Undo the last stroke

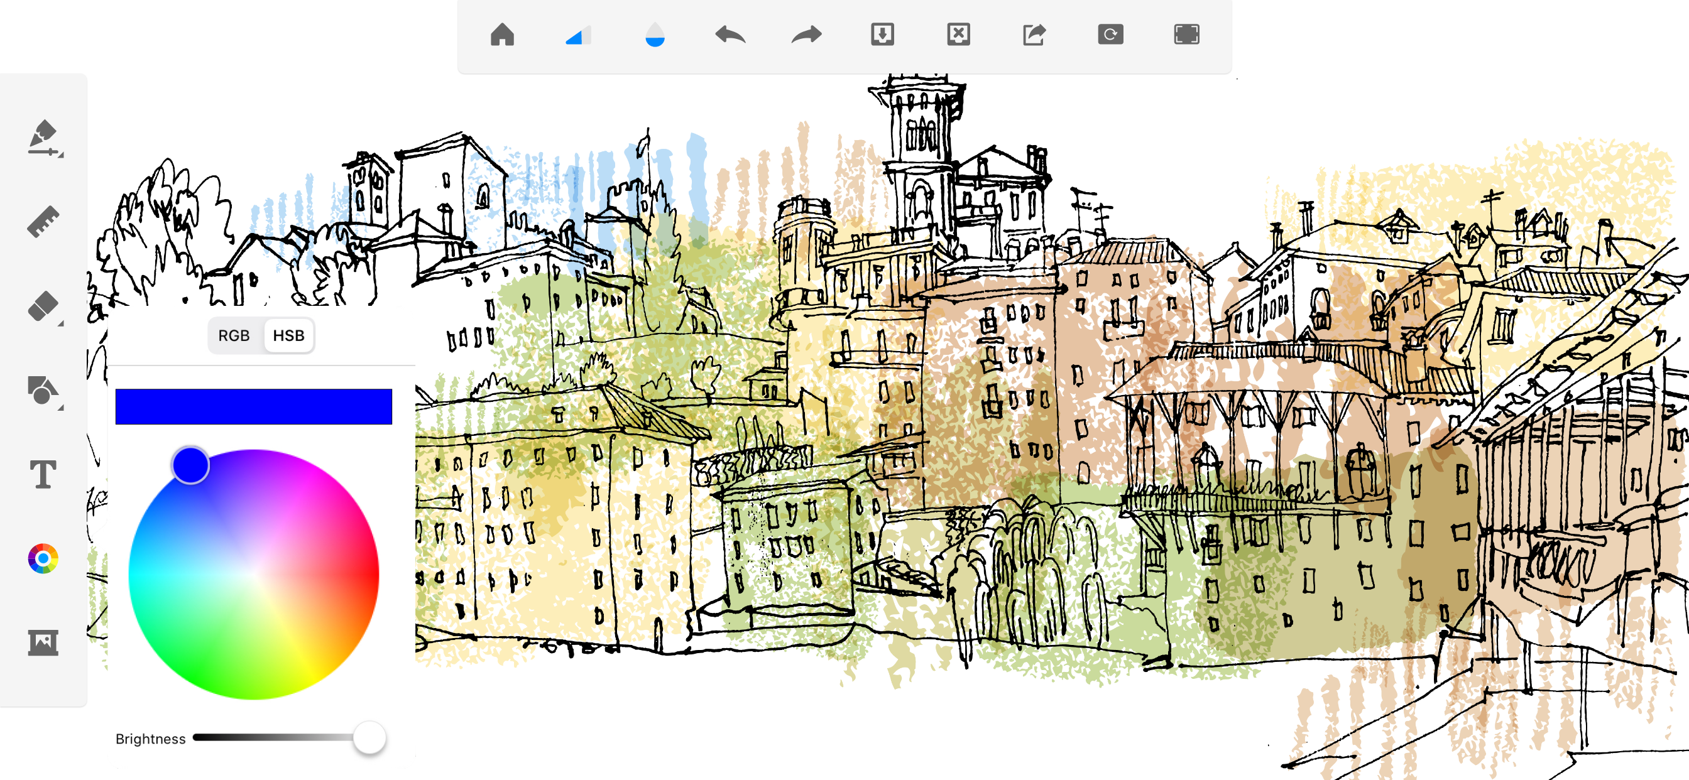730,34
